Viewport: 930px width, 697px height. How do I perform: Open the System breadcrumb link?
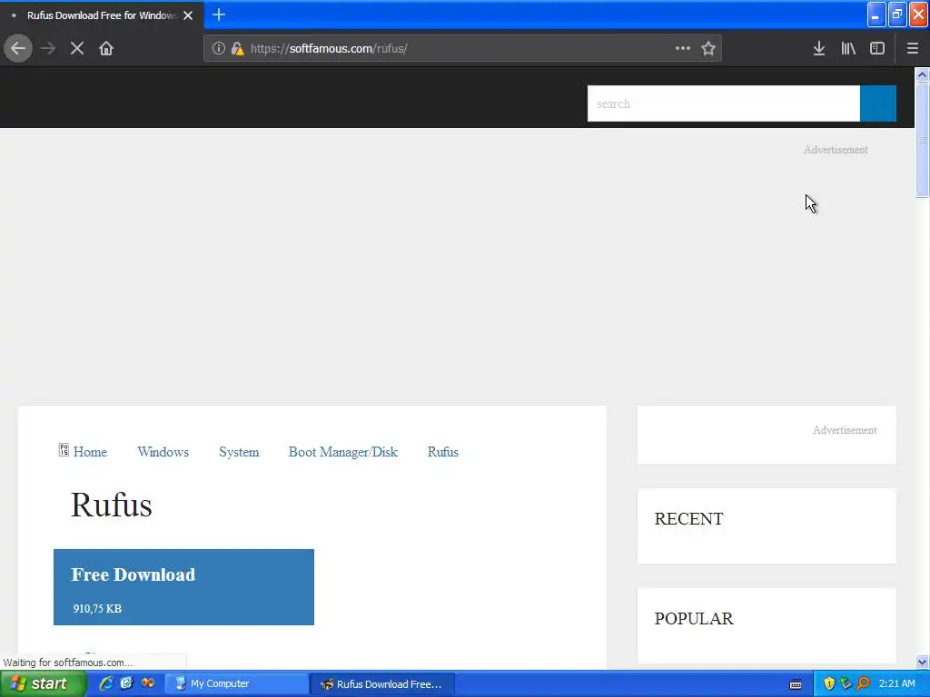tap(239, 452)
